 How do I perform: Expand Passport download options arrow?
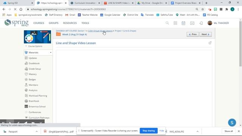tap(37, 131)
